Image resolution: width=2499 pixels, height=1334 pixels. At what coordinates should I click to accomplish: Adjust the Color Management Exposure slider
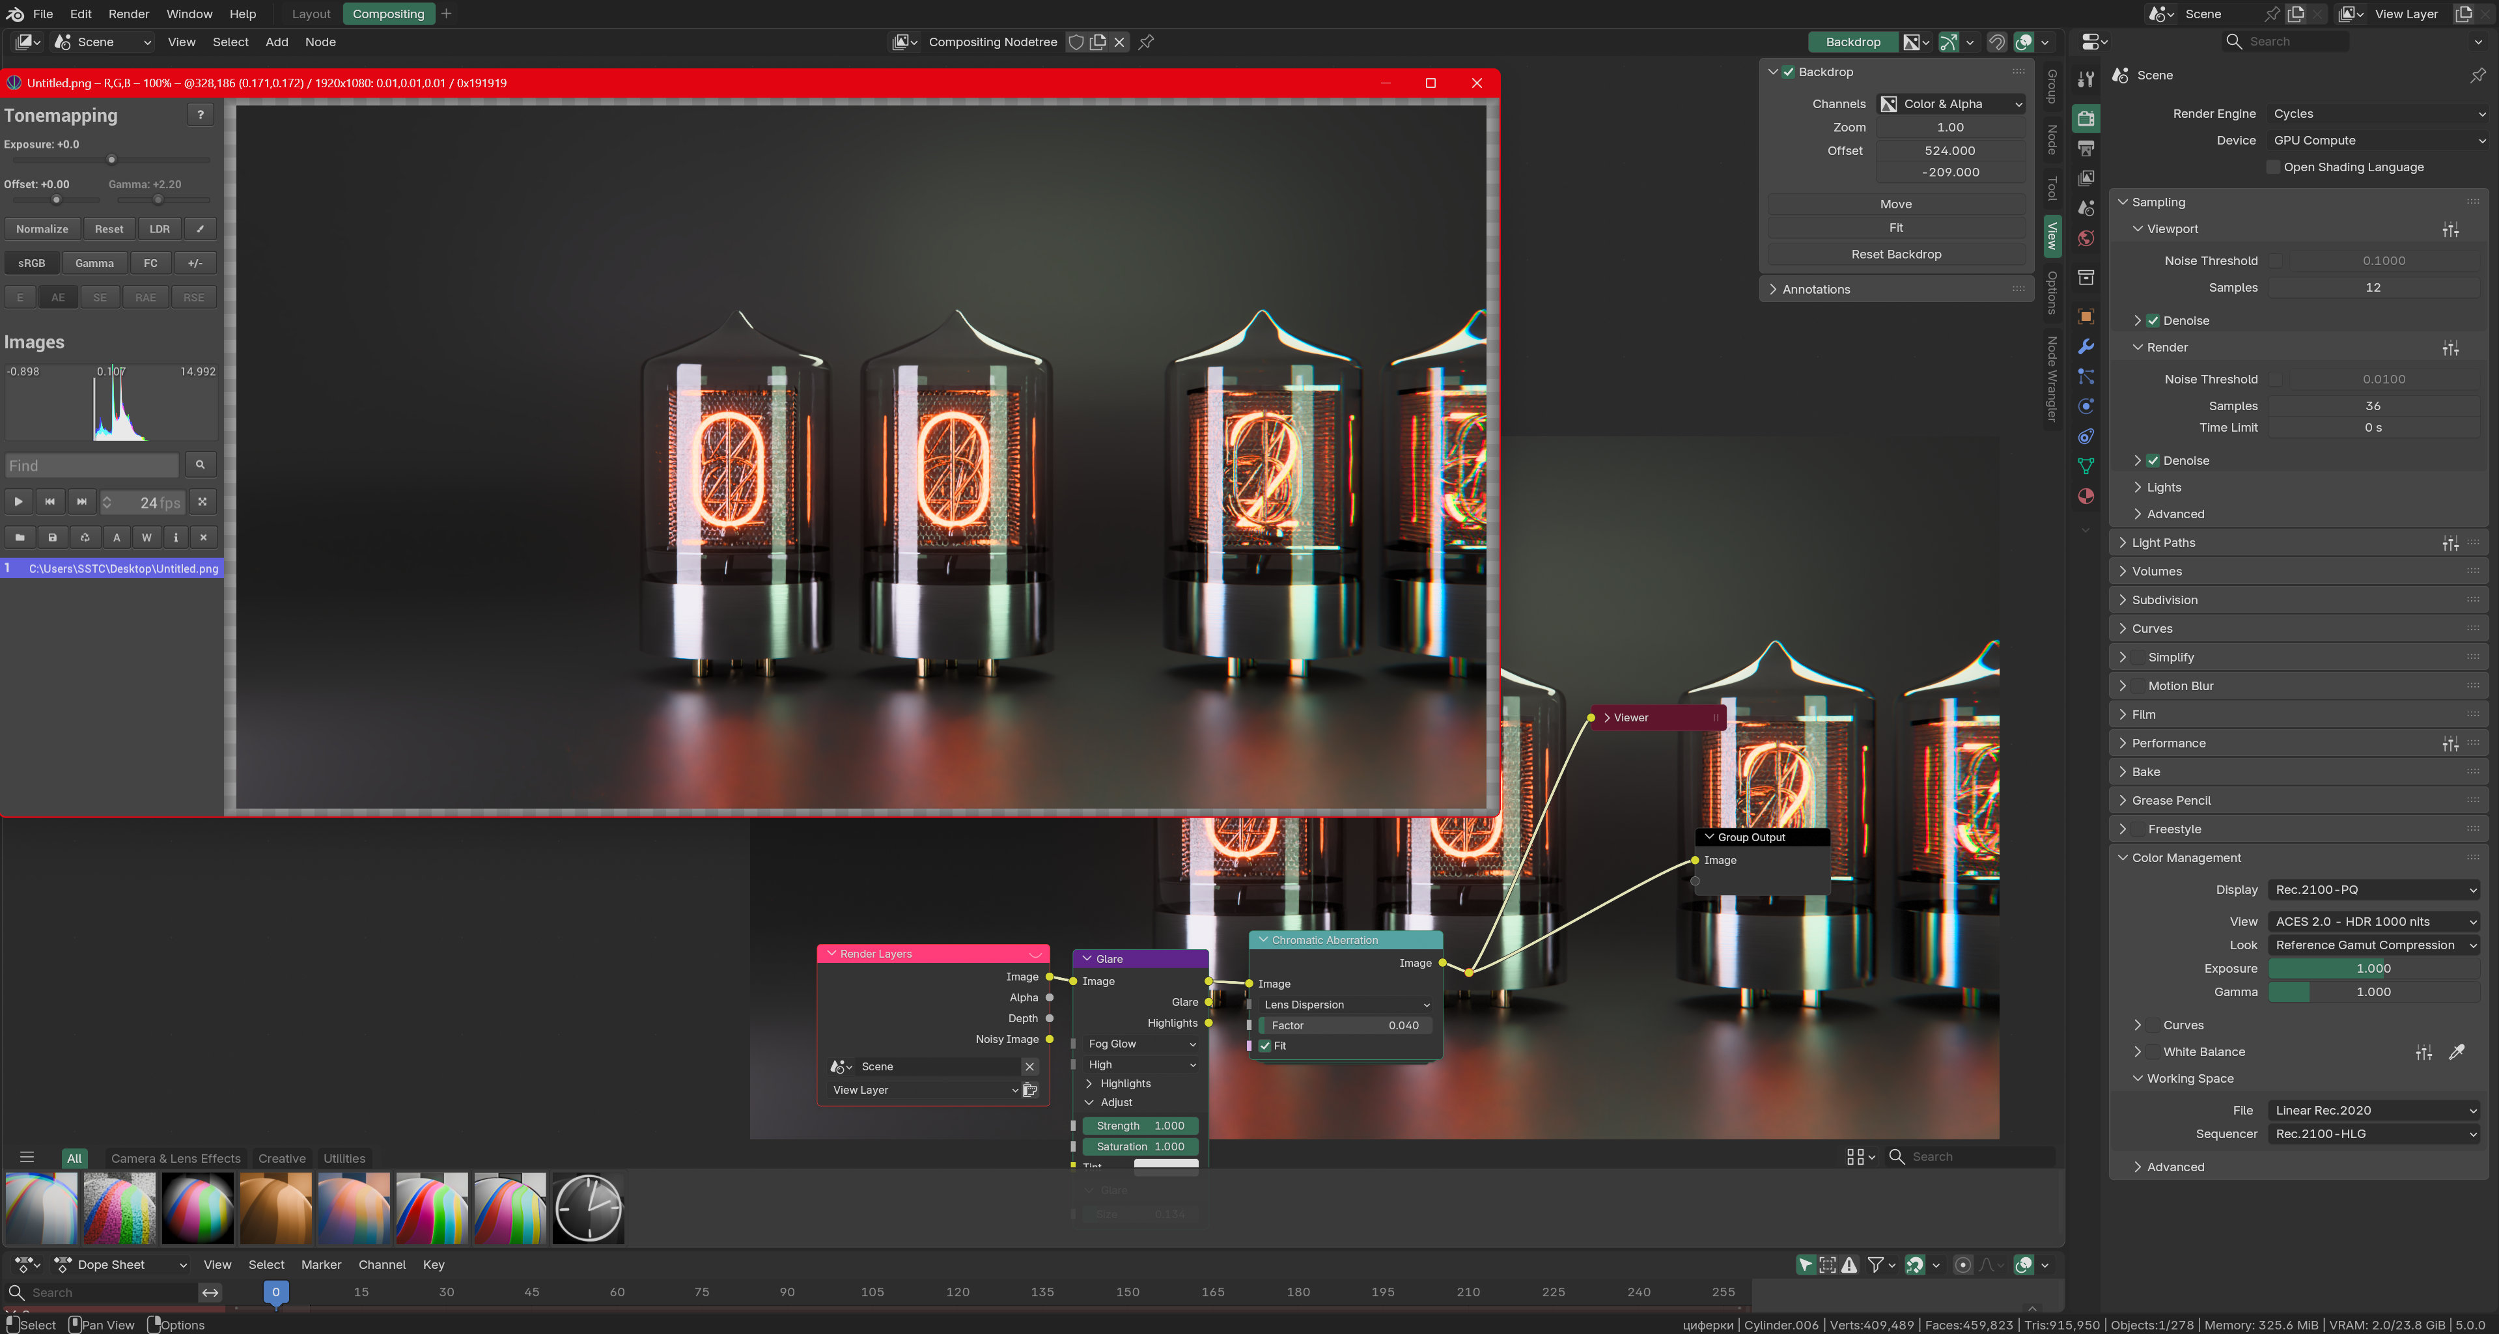[x=2373, y=968]
